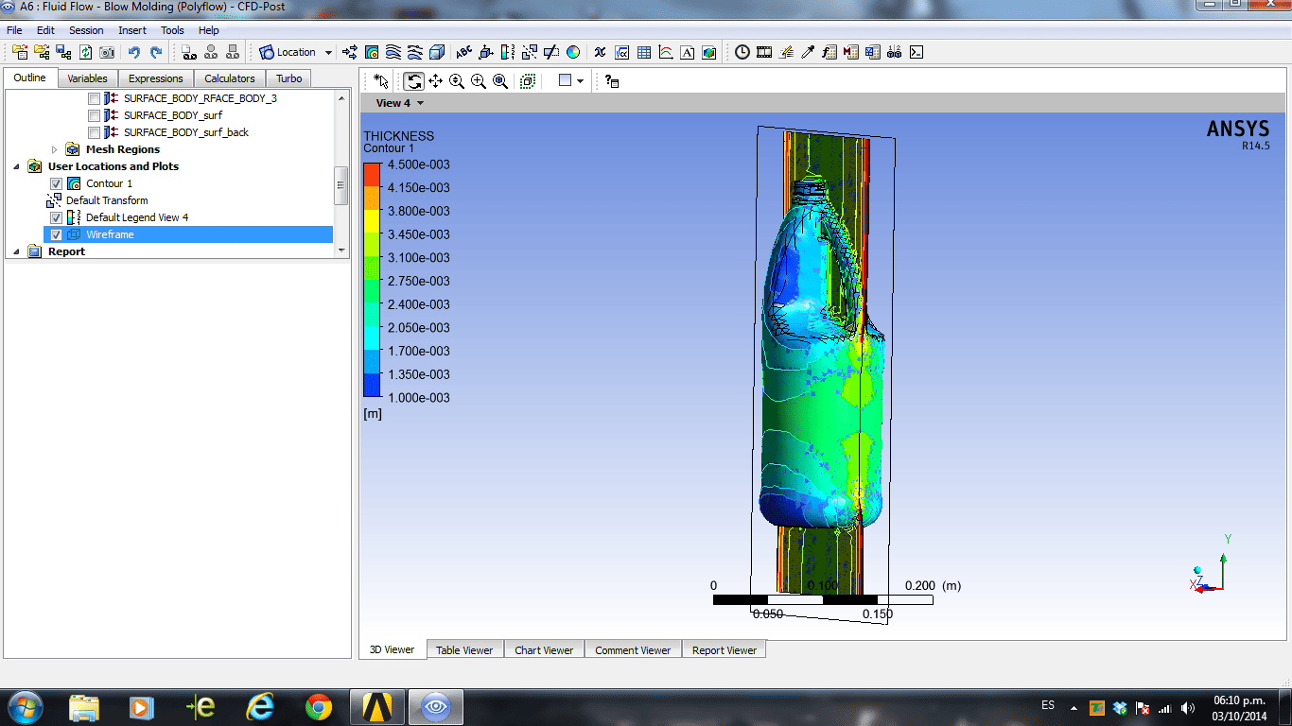The height and width of the screenshot is (726, 1292).
Task: Open the Insert menu
Action: click(x=131, y=30)
